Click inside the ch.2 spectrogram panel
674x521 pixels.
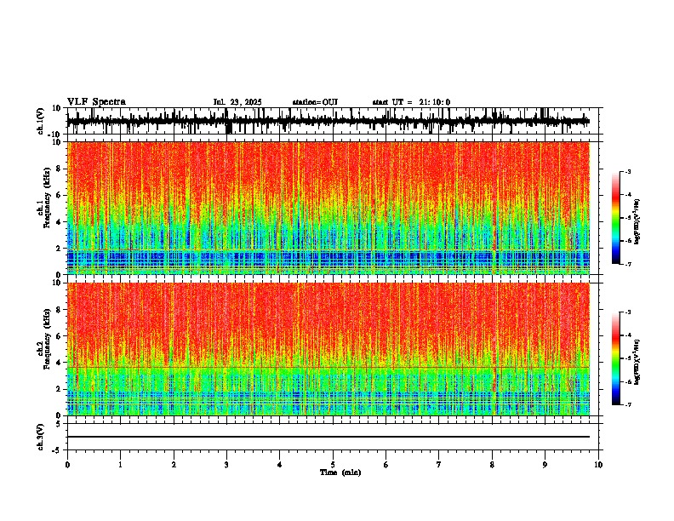pyautogui.click(x=328, y=349)
